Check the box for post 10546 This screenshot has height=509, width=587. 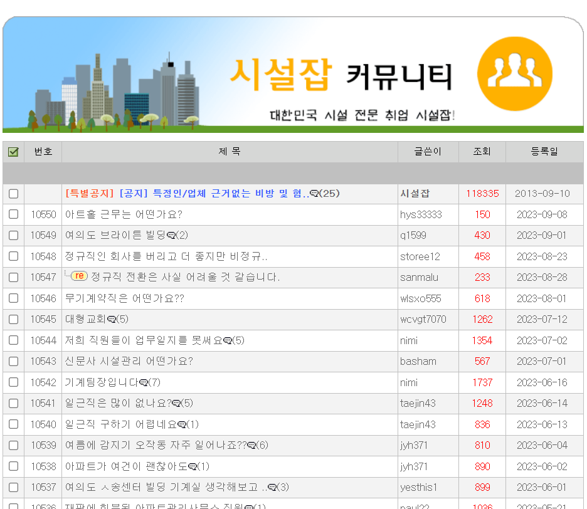13,298
